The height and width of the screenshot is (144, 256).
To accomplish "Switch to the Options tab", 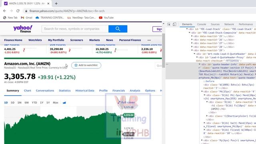I will point(150,91).
